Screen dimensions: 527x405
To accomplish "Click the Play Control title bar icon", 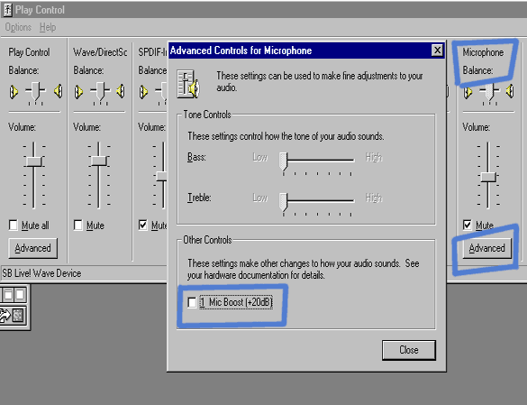I will (x=7, y=10).
